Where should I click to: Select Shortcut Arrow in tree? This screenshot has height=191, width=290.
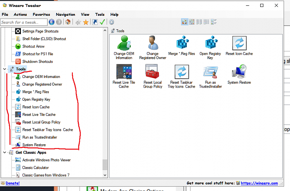click(33, 46)
